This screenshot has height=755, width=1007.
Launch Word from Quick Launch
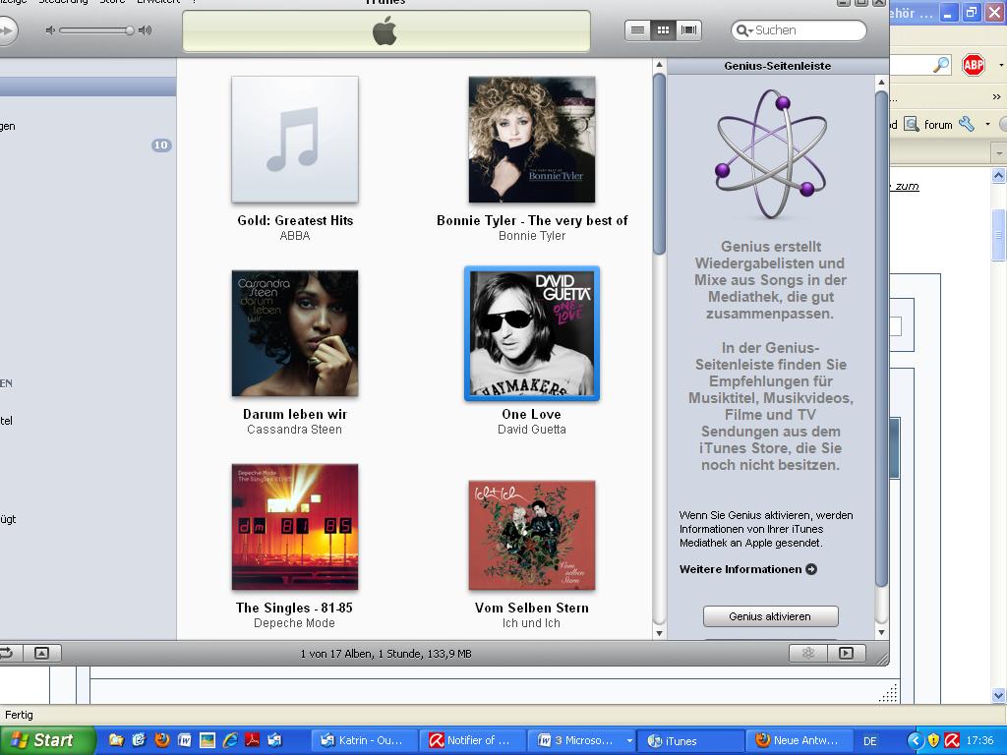click(184, 740)
